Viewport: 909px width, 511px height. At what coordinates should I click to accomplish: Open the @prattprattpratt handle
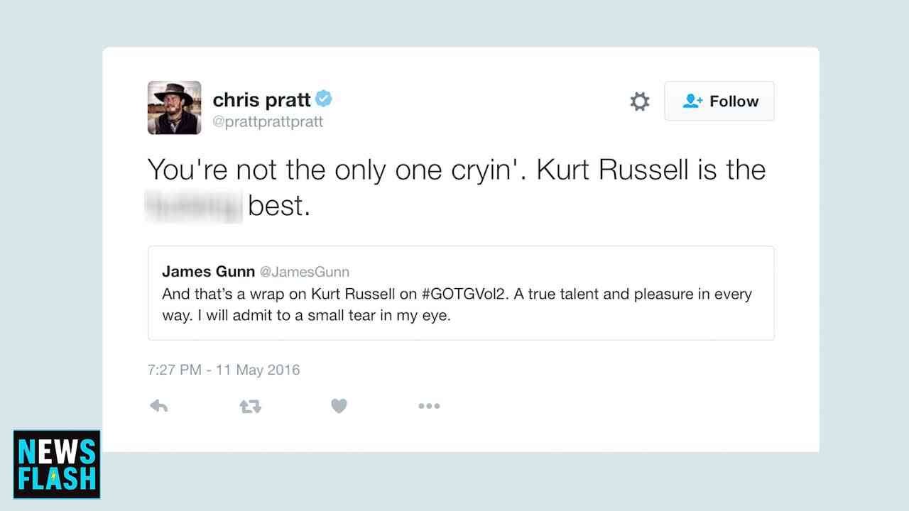(x=268, y=121)
